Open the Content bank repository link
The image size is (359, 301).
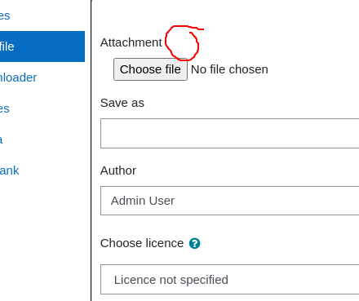pos(10,170)
